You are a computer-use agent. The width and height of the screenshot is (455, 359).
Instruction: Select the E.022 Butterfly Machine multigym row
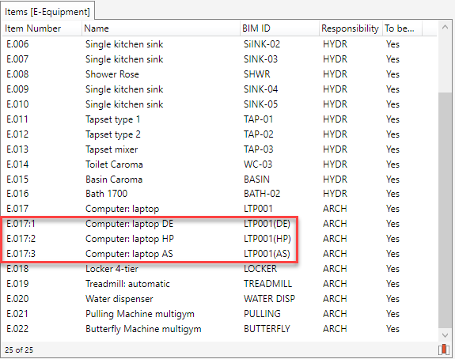click(219, 329)
